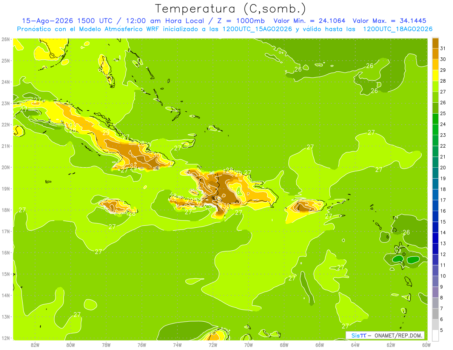Screen dimensions: 453x350
Task: Click the "16" label on the color scale
Action: pos(443,211)
